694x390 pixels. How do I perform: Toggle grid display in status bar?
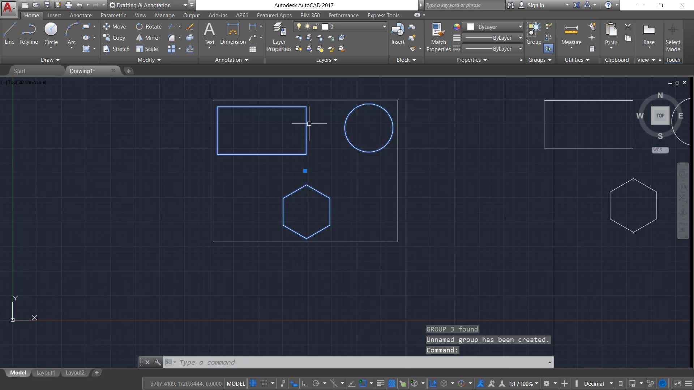click(x=253, y=383)
